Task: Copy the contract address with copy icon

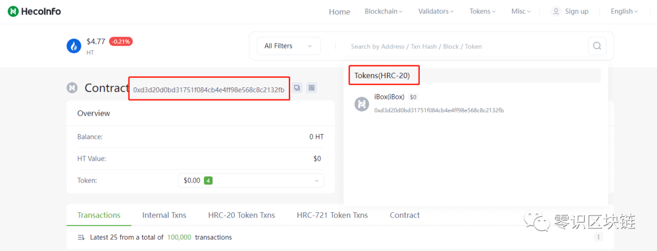Action: tap(297, 88)
